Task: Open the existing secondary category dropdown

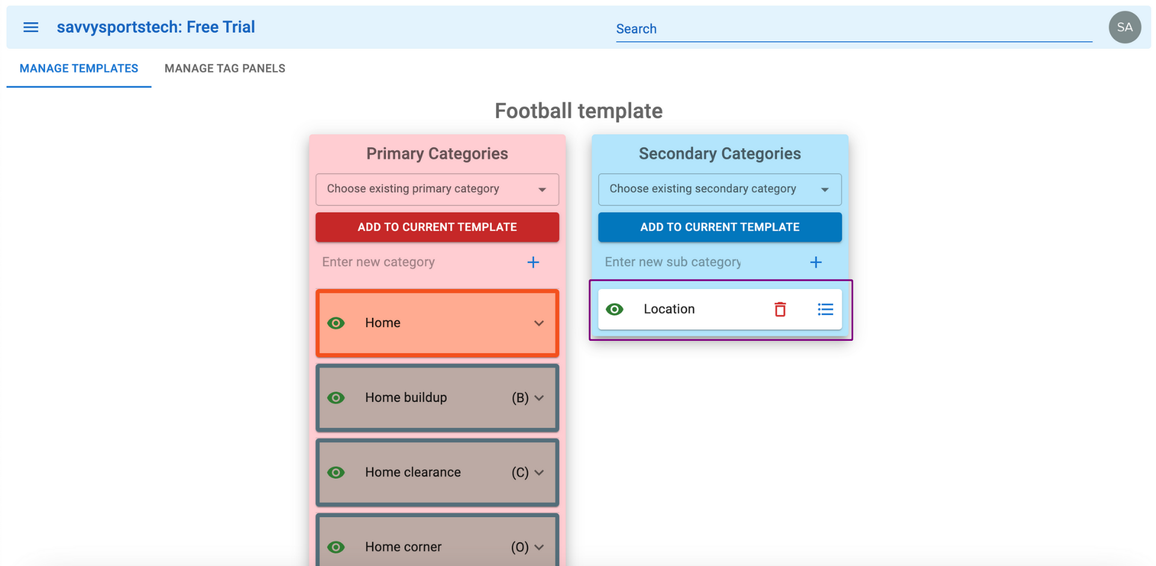Action: [x=719, y=189]
